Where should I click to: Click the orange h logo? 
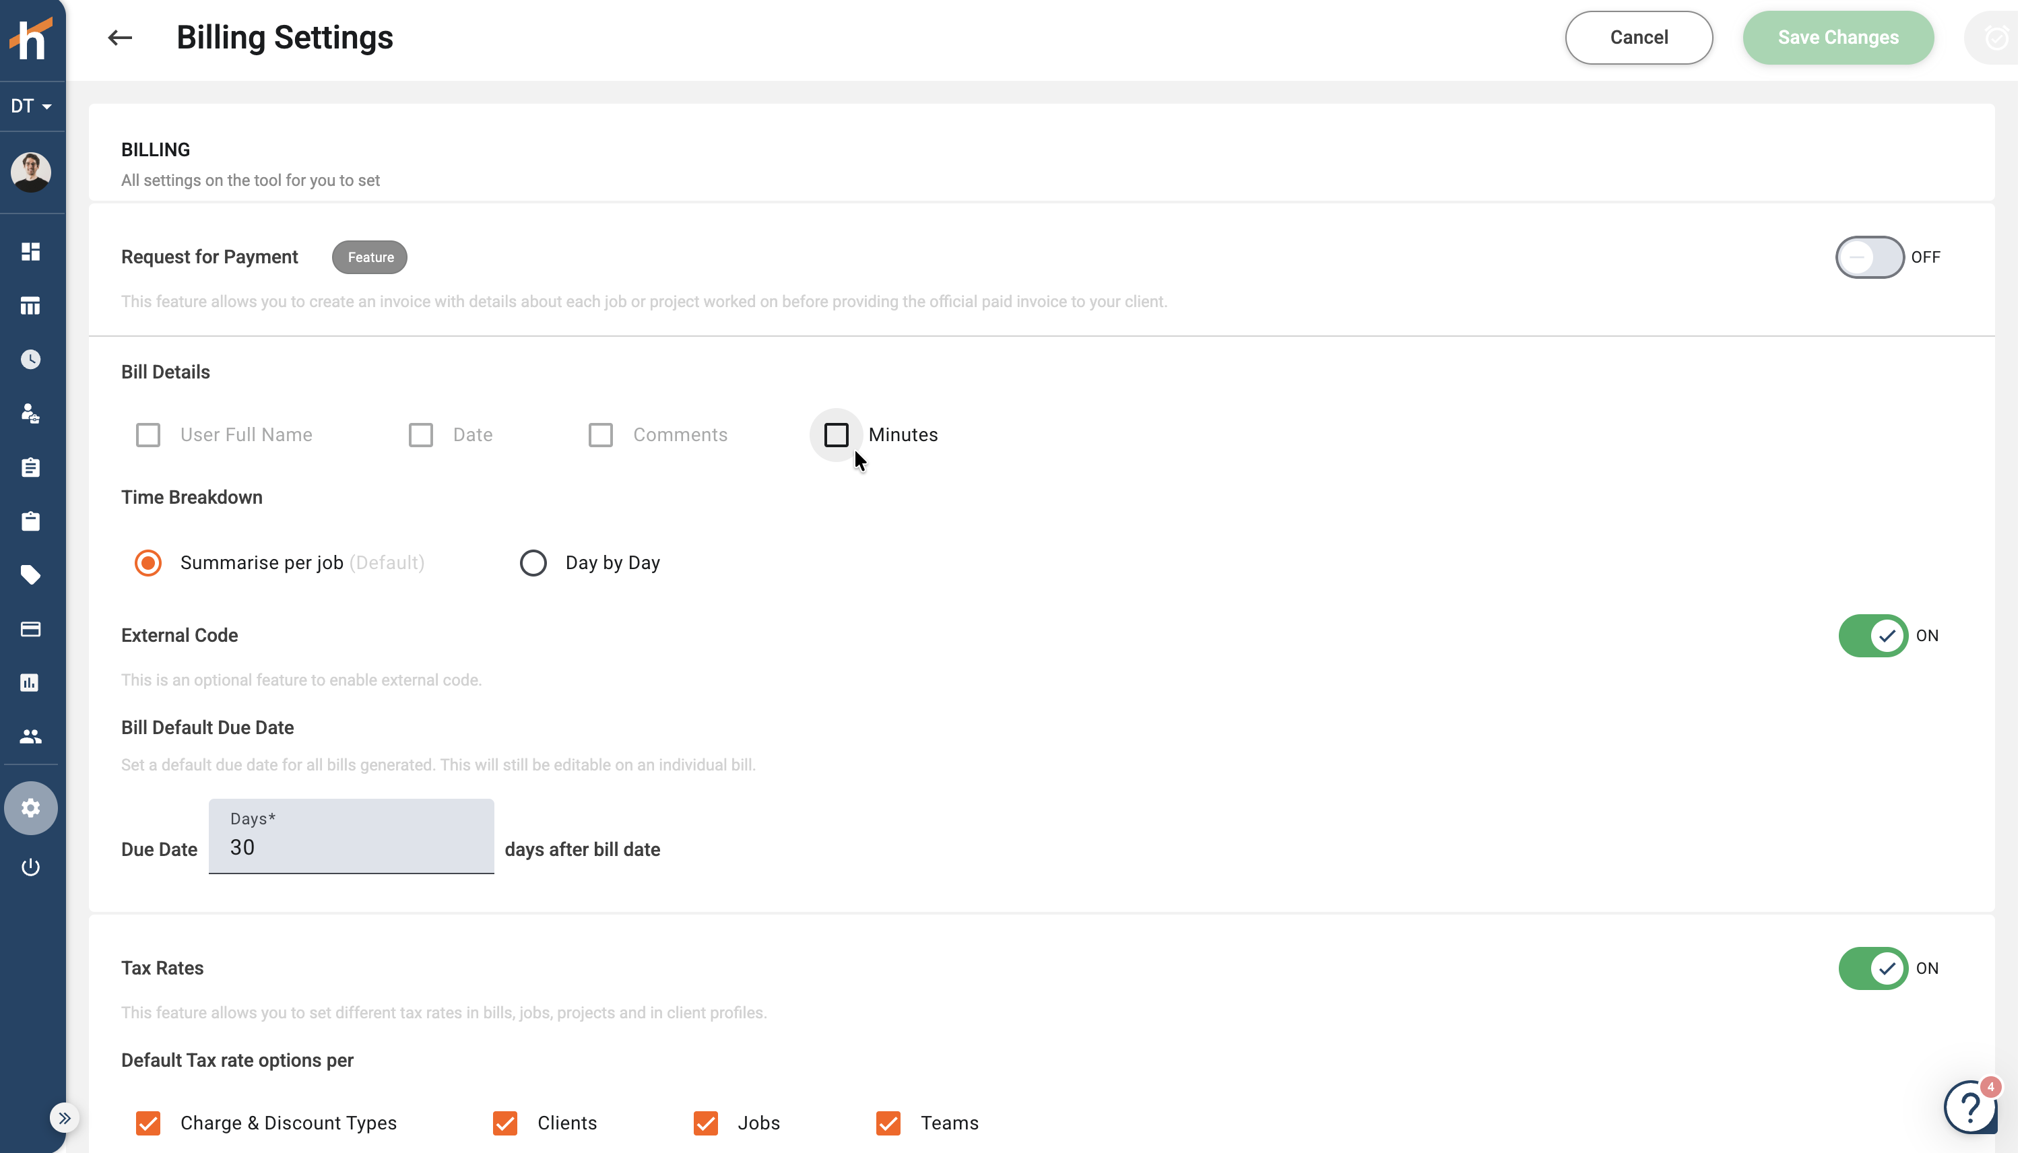[31, 39]
